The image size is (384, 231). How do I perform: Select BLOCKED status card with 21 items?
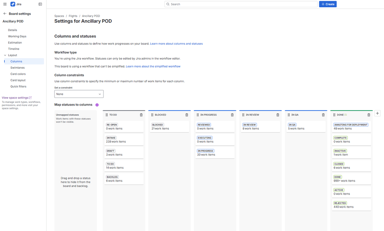[x=170, y=127]
